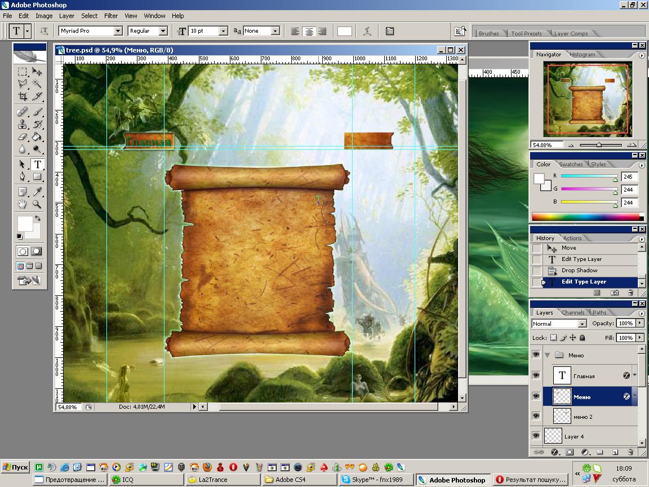This screenshot has height=487, width=649.
Task: Collapse the Меню layer group
Action: coord(546,355)
